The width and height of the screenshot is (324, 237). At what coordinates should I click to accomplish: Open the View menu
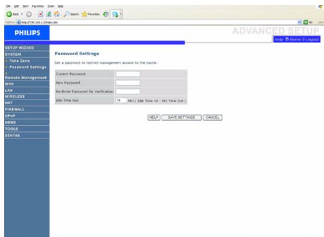coord(26,6)
